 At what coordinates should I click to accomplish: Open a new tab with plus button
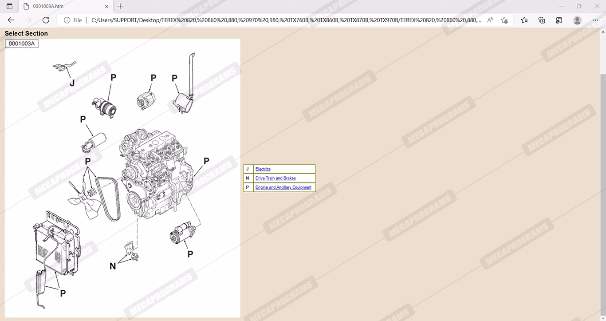point(120,6)
